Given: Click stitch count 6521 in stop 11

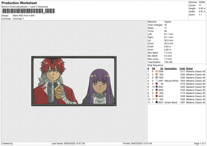Looking at the screenshot, I should point(161,102).
